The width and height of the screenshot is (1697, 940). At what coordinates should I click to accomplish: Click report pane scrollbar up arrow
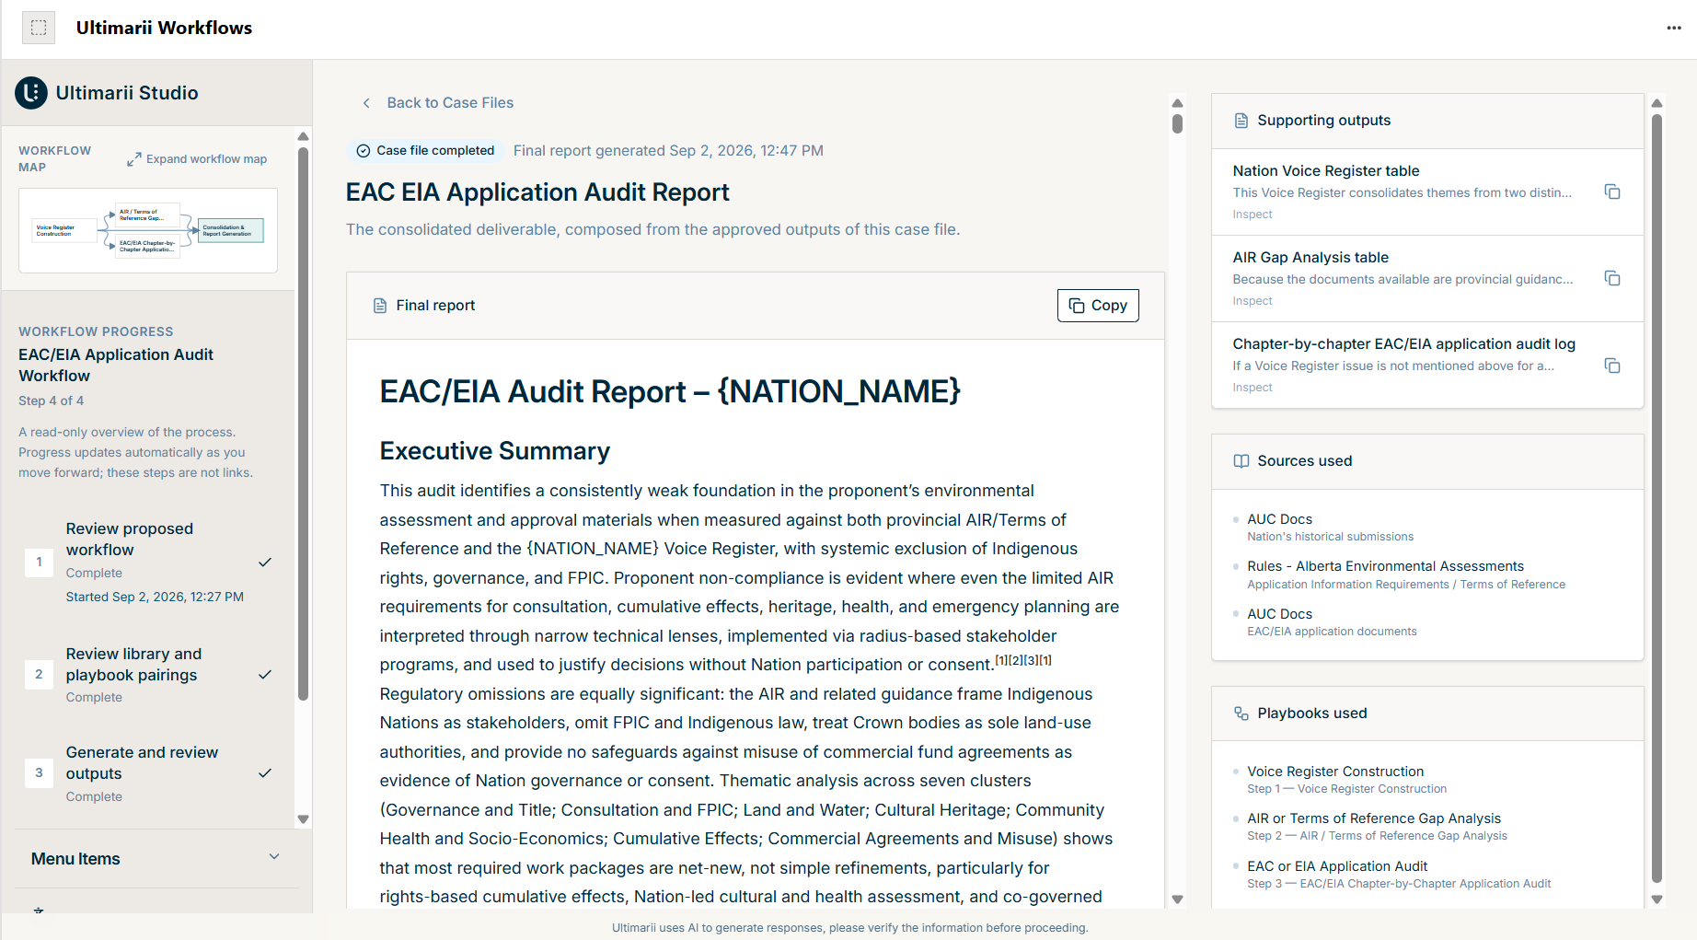click(x=1177, y=103)
